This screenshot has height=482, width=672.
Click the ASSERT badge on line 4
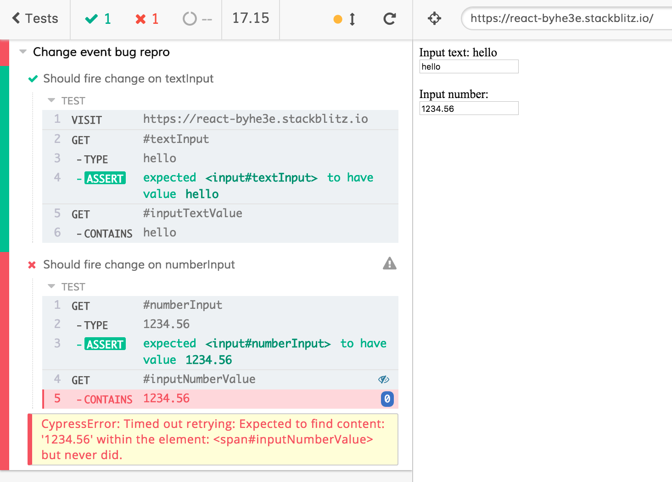click(105, 178)
